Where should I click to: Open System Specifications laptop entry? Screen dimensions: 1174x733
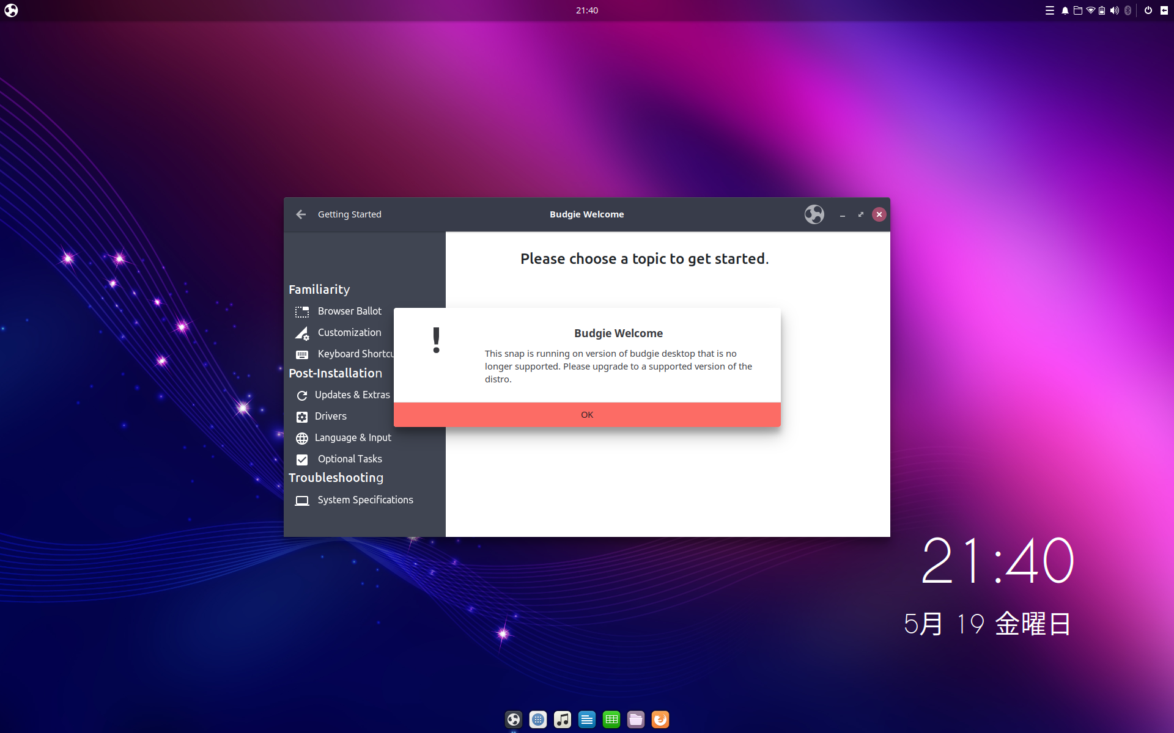click(364, 500)
